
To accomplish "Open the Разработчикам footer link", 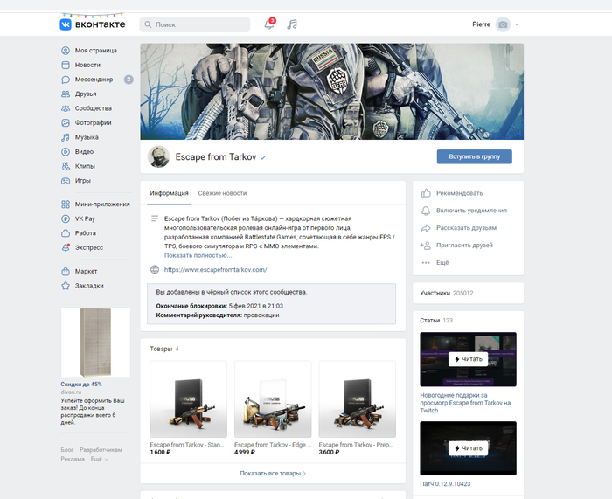I will pyautogui.click(x=101, y=450).
